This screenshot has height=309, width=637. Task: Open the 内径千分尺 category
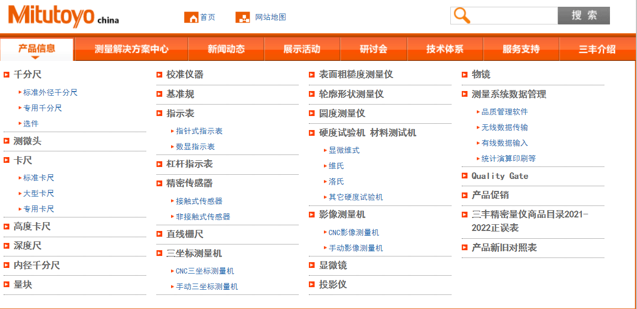[37, 265]
